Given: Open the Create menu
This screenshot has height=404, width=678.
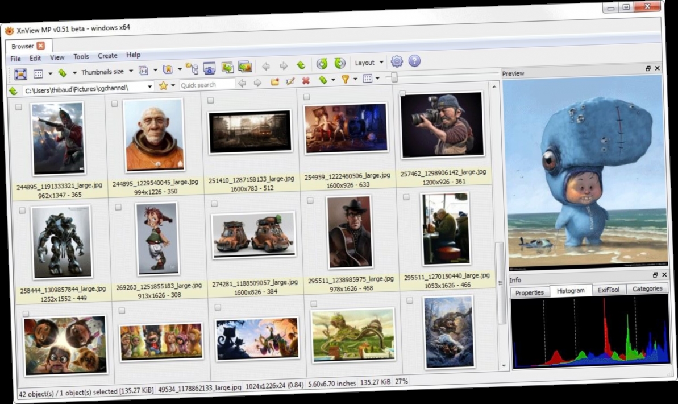Looking at the screenshot, I should (107, 55).
